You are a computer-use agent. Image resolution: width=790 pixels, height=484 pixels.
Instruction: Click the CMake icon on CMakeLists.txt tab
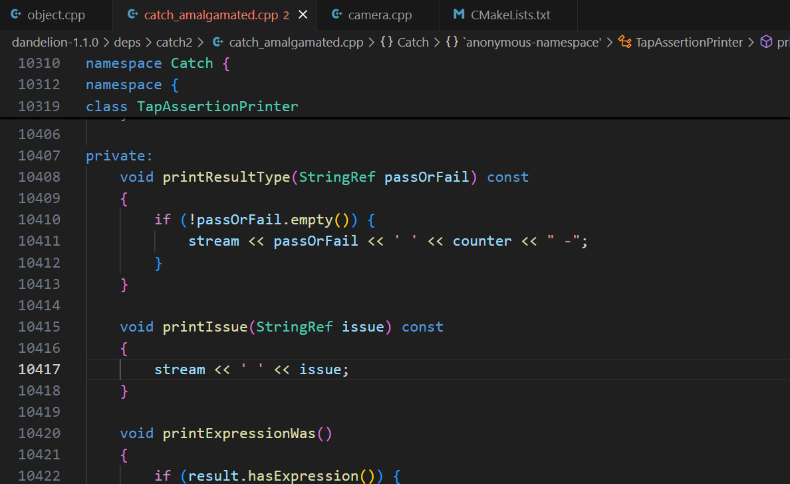pos(459,14)
